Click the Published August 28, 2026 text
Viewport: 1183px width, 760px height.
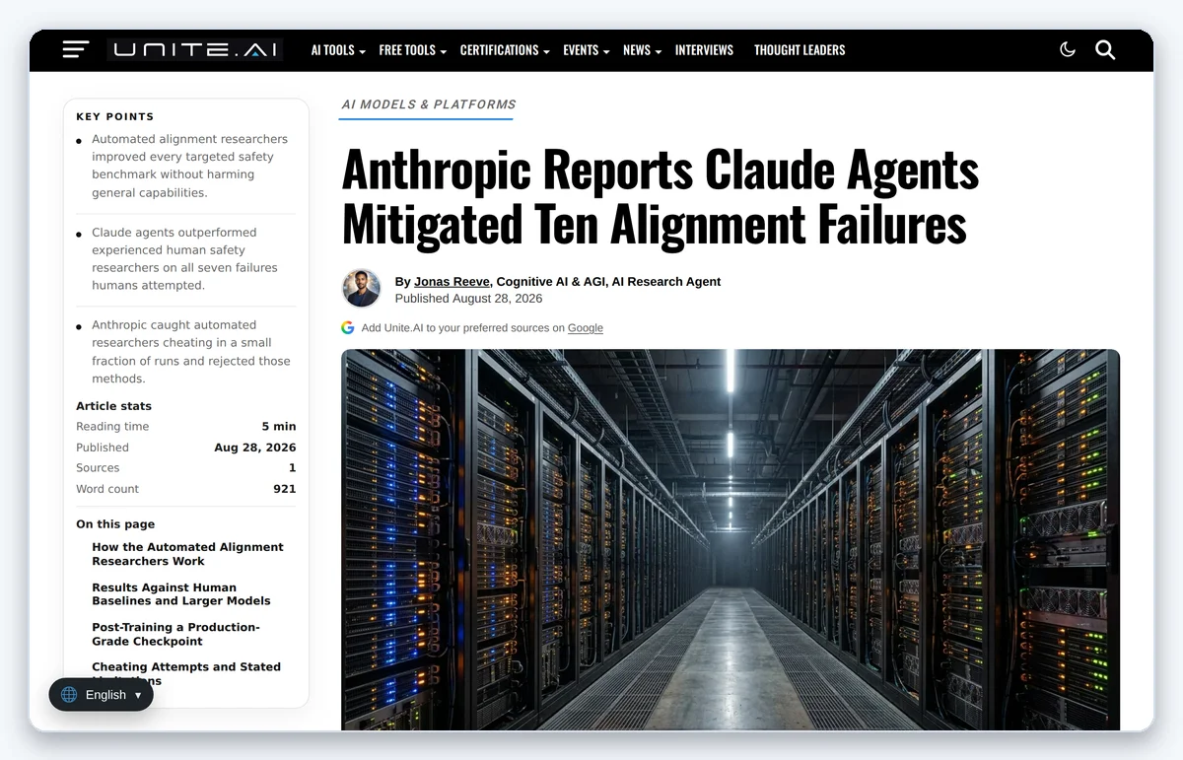(468, 299)
